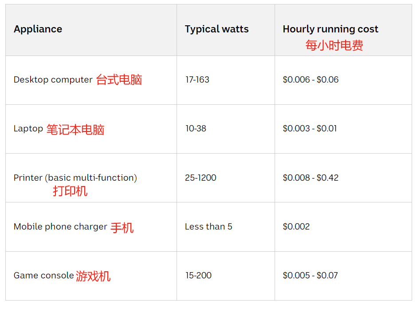Click the red 台式电脑 label
The height and width of the screenshot is (309, 417).
pyautogui.click(x=119, y=79)
